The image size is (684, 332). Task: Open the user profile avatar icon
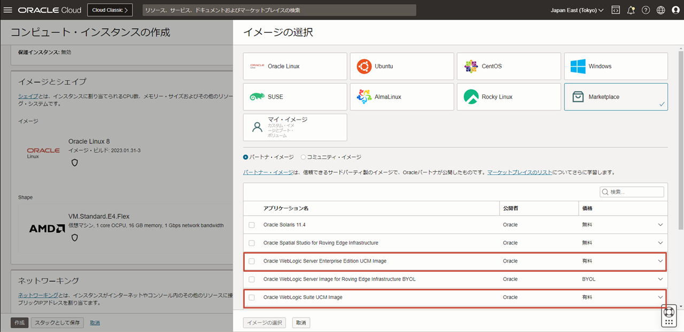[x=675, y=10]
